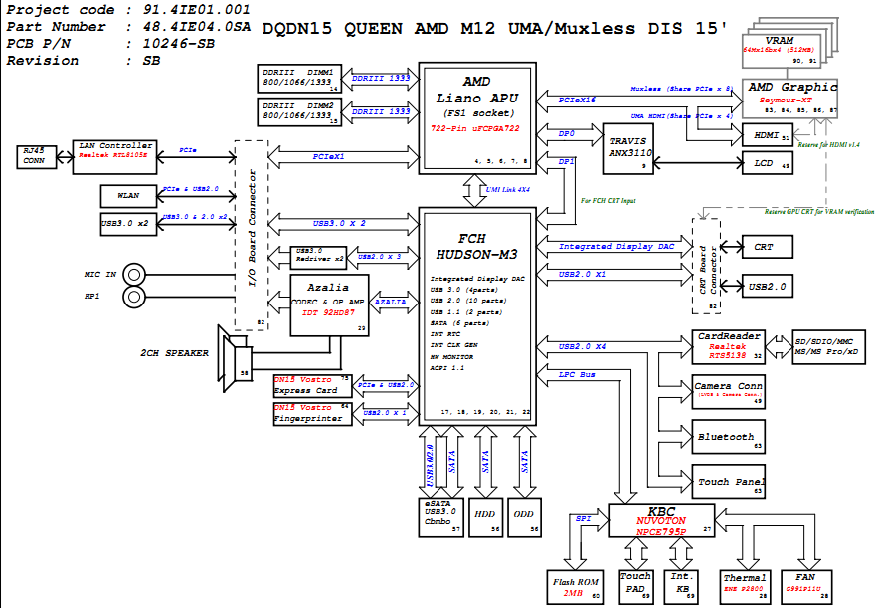Click the DDRIII DIMM1 memory block
The height and width of the screenshot is (608, 877).
click(299, 79)
